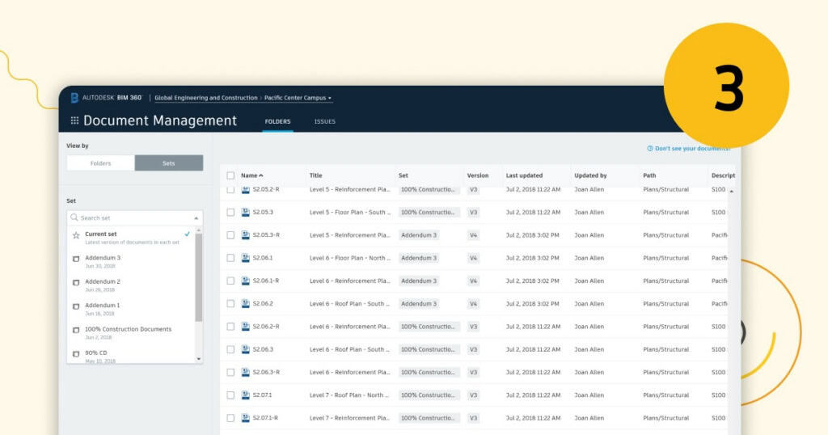Switch to the Issues tab
Viewport: 828px width, 435px height.
(x=324, y=122)
